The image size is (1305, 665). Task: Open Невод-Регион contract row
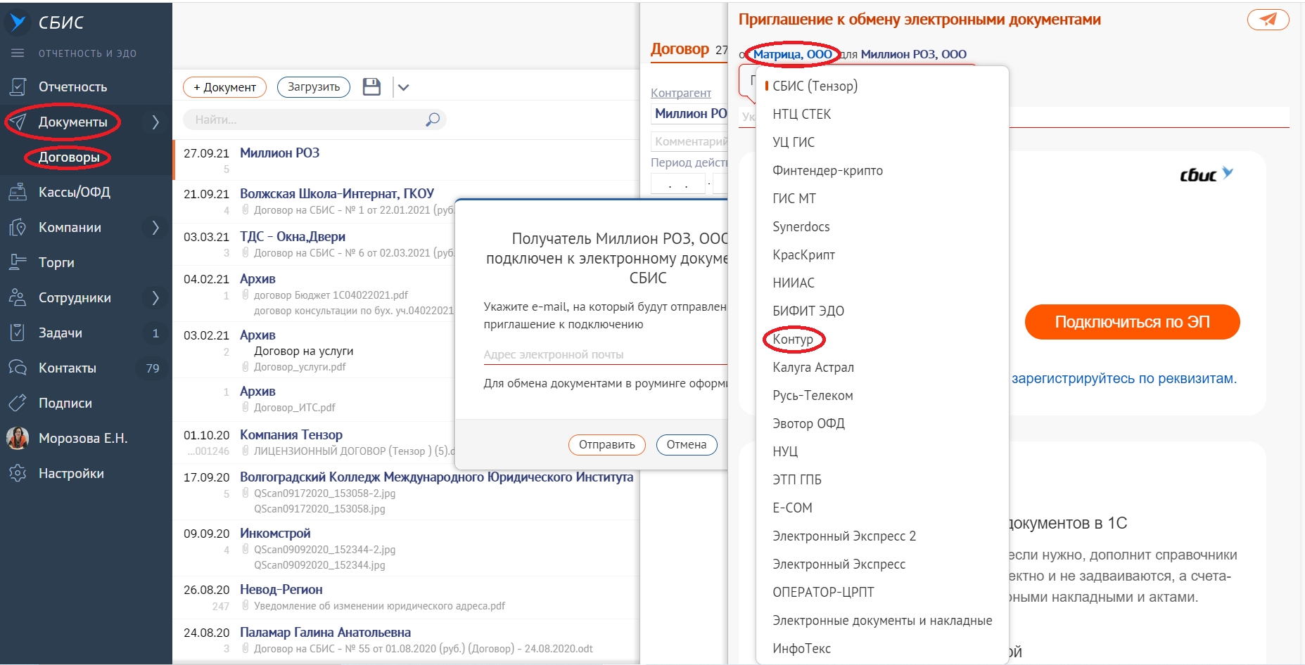tap(406, 598)
